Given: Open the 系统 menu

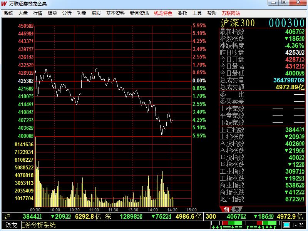Looking at the screenshot, I should 8,13.
